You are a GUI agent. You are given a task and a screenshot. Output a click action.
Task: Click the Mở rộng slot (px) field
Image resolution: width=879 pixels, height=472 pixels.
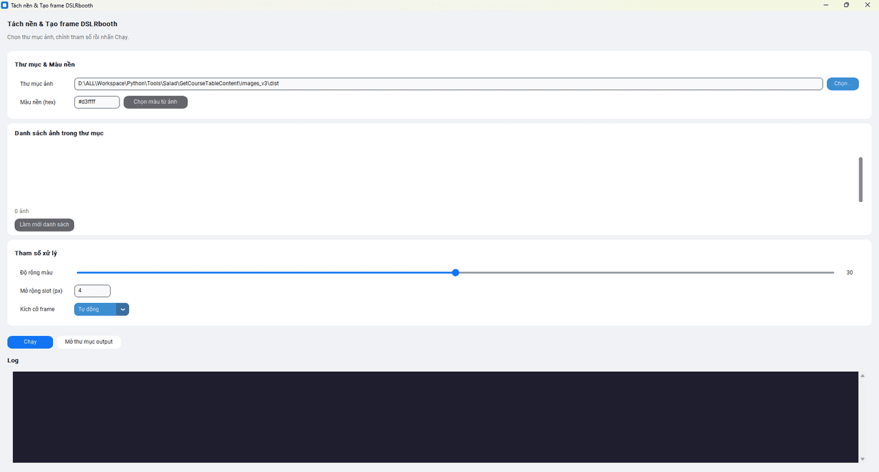click(x=92, y=291)
